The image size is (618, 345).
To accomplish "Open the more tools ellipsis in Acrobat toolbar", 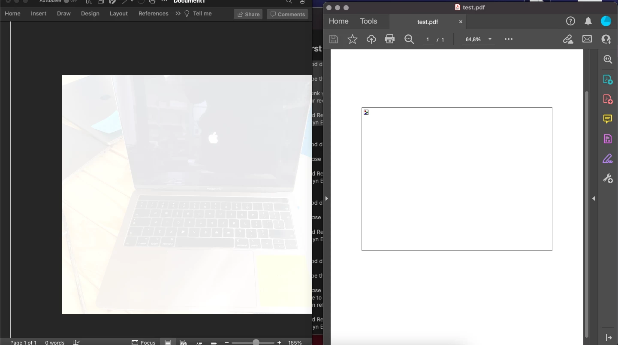I will pyautogui.click(x=509, y=39).
